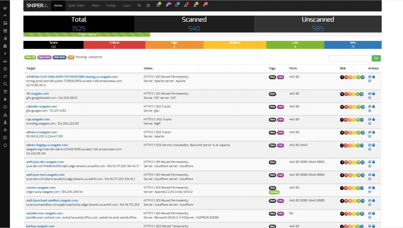Open the magnifier icon in left sidebar
Screen dimensions: 403x228
click(5, 84)
